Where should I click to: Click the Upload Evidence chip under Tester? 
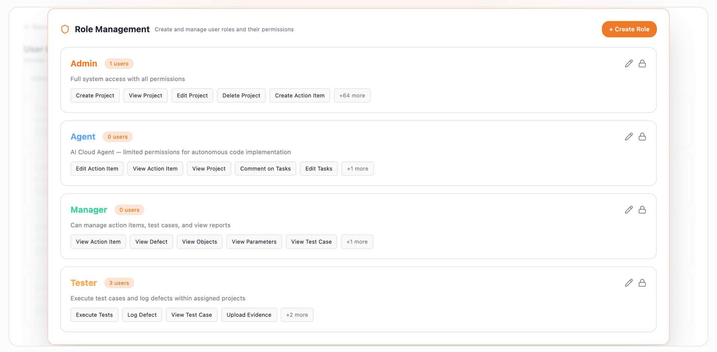pos(249,315)
